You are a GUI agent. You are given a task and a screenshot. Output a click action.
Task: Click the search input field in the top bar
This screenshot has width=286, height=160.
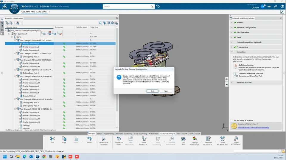point(127,7)
